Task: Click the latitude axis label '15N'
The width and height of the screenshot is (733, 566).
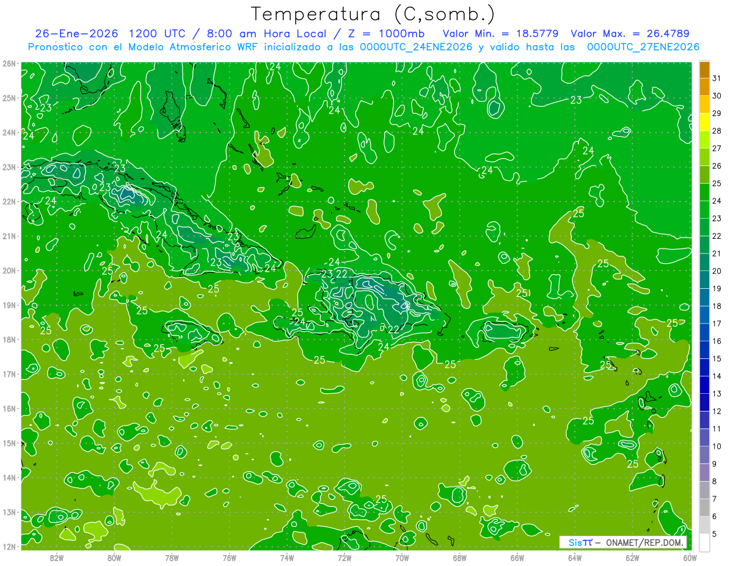Action: pos(9,443)
